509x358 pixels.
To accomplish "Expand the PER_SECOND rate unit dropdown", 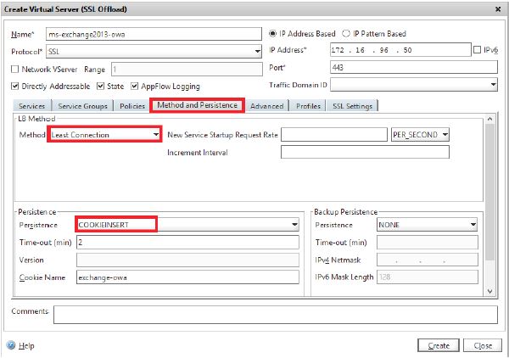I will (445, 134).
